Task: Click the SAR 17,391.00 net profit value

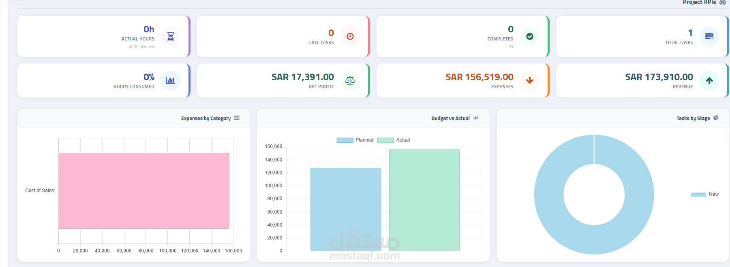Action: [303, 77]
